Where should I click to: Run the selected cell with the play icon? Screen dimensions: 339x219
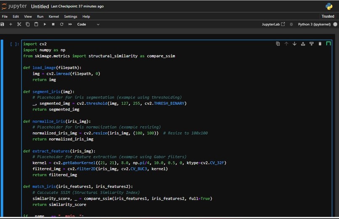tap(45, 24)
